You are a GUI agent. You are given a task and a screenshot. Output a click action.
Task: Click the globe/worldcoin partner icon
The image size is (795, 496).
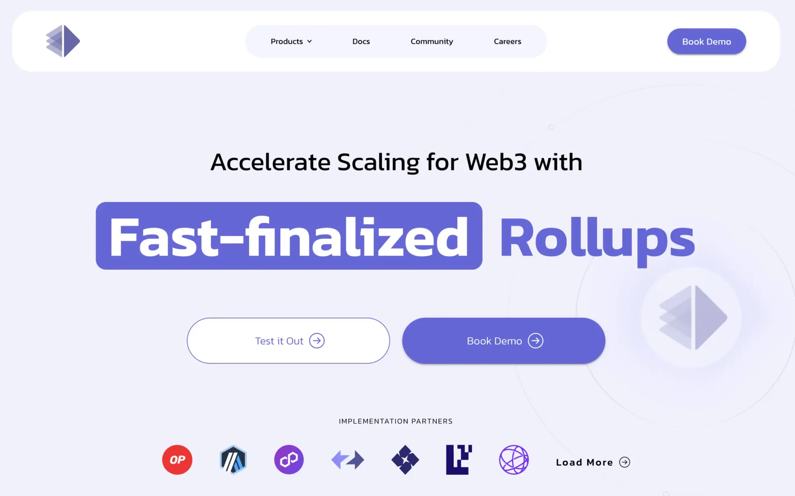pos(513,460)
